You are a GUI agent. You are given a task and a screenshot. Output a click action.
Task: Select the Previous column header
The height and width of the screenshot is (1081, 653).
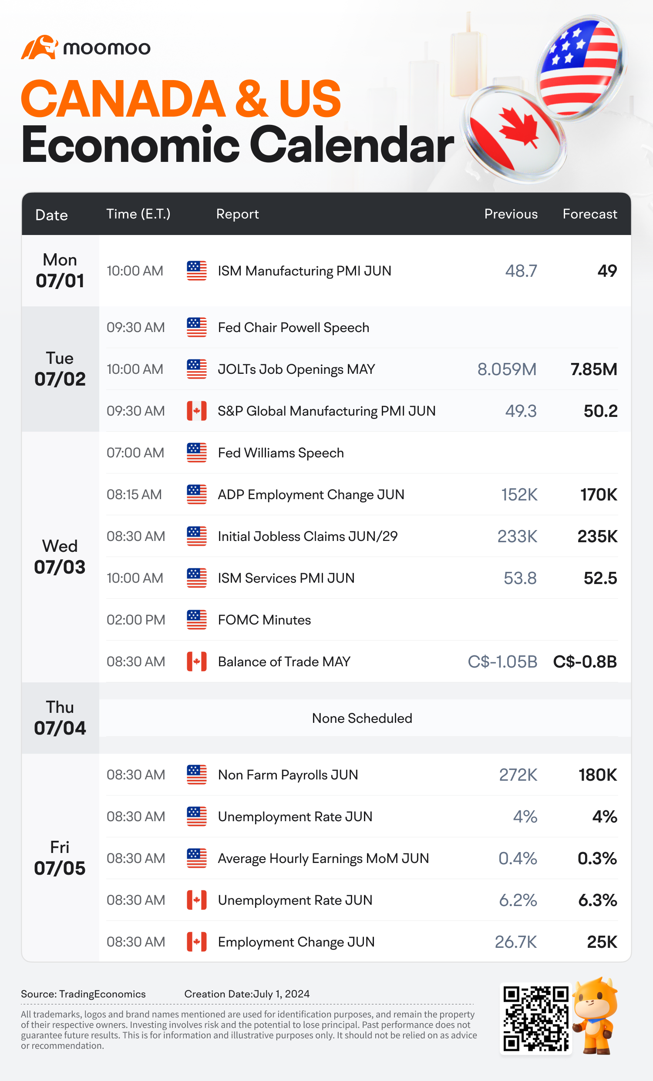pyautogui.click(x=511, y=214)
